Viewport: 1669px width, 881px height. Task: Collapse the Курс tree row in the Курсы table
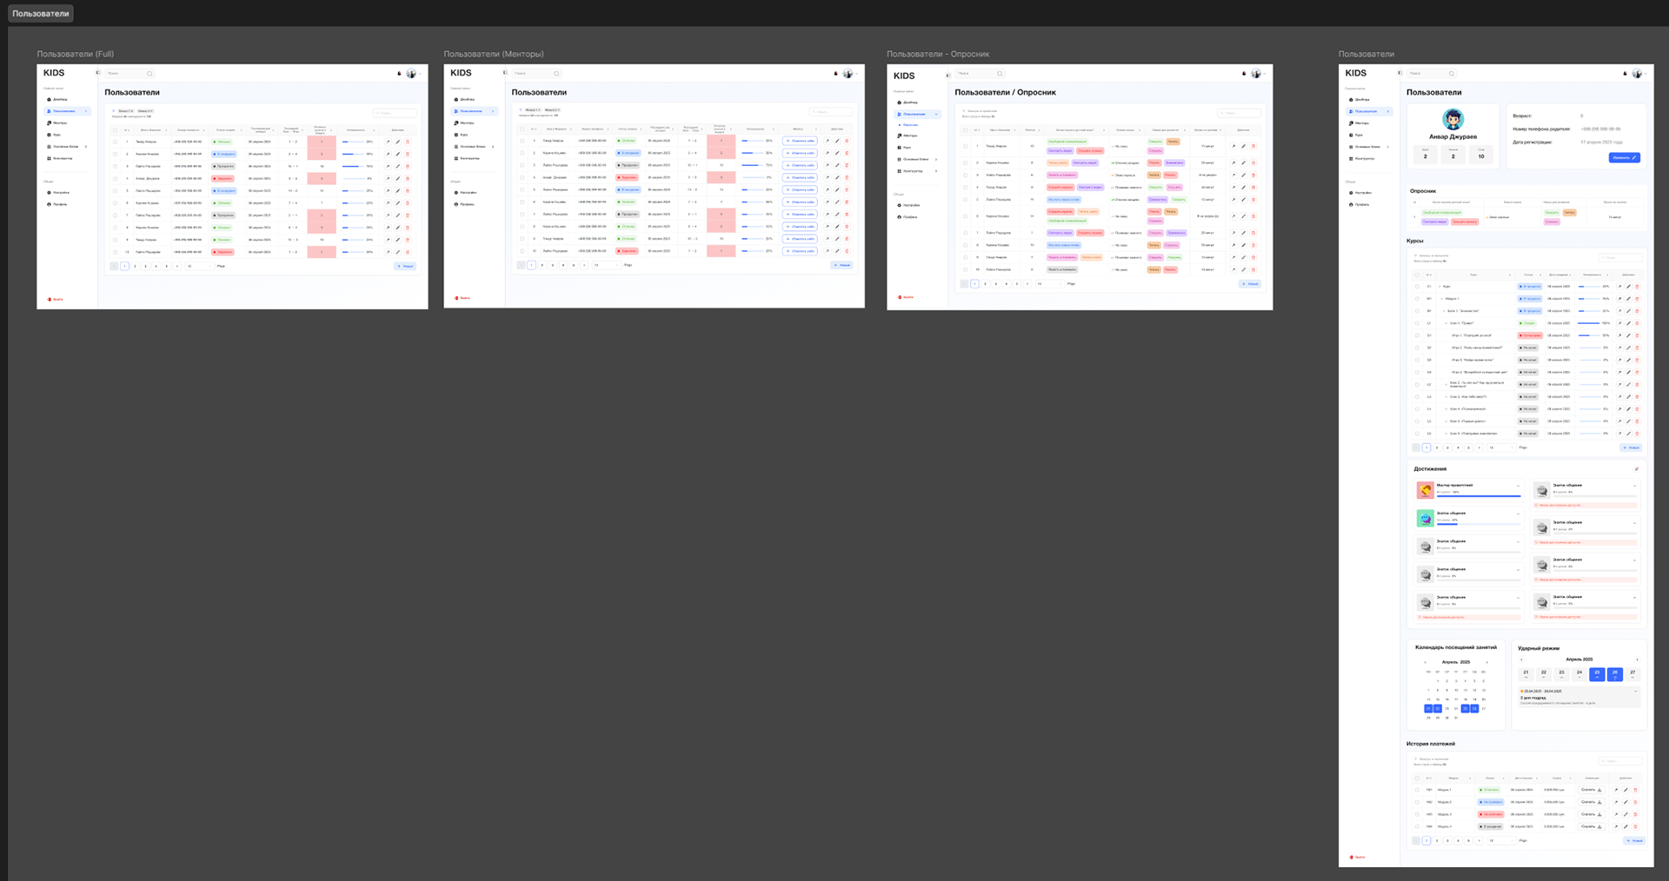click(x=1439, y=286)
